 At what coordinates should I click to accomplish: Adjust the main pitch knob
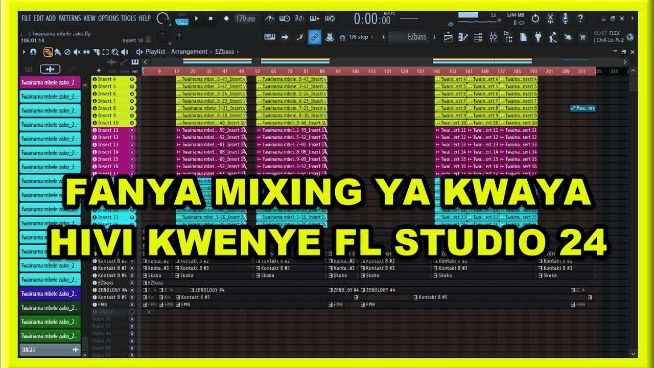tap(163, 36)
